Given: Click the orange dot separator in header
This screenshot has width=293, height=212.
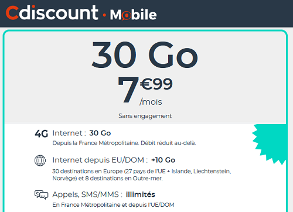Looking at the screenshot, I should click(104, 15).
